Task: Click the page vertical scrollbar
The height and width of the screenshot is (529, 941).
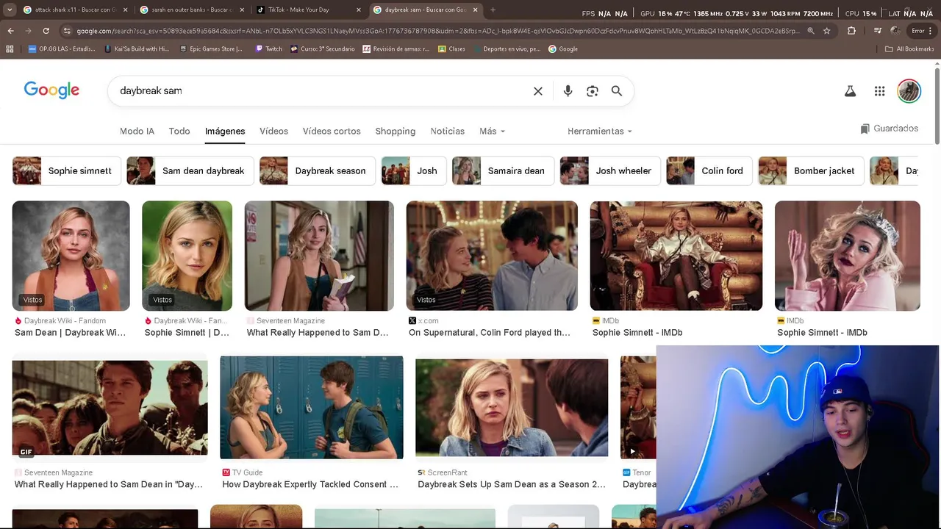Action: click(937, 107)
